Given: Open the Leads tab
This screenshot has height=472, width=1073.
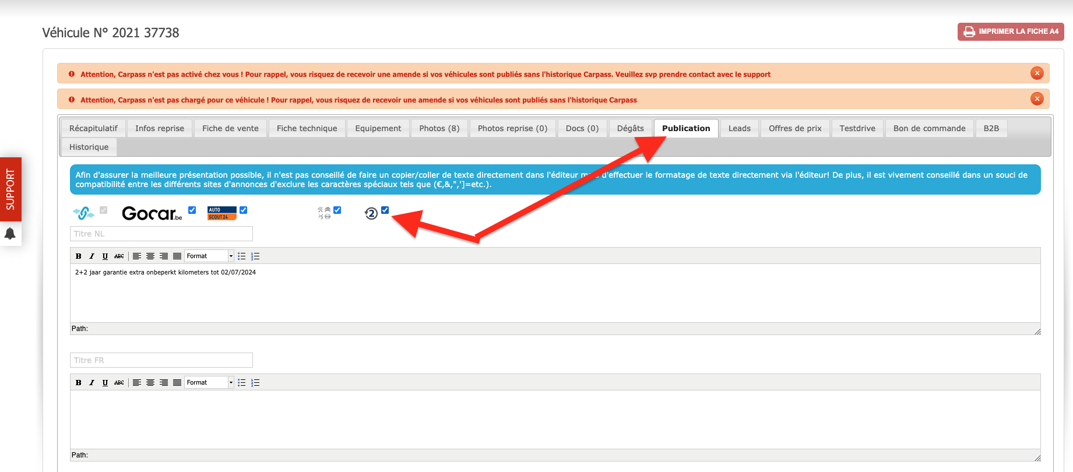Looking at the screenshot, I should coord(740,128).
